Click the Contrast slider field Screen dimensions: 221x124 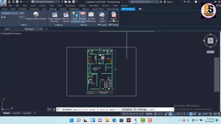tap(9, 13)
